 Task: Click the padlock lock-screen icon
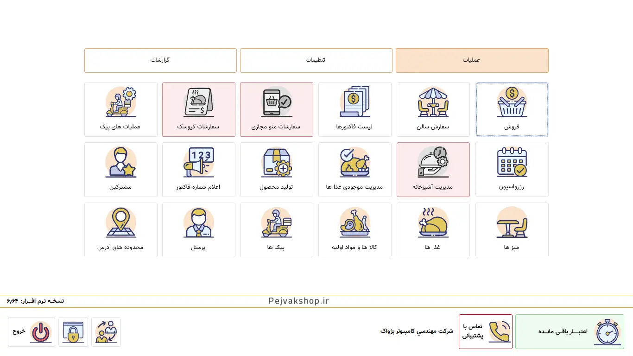click(x=73, y=332)
